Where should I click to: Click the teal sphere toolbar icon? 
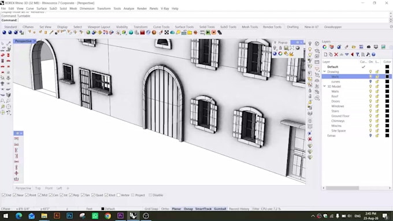point(131,32)
